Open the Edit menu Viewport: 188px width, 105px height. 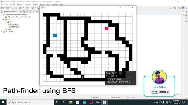click(6, 5)
